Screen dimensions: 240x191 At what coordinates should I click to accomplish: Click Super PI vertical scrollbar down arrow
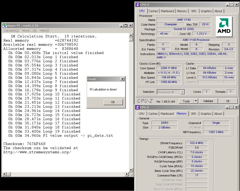tap(131, 170)
